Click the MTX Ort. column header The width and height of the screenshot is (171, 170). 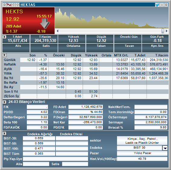121,55
